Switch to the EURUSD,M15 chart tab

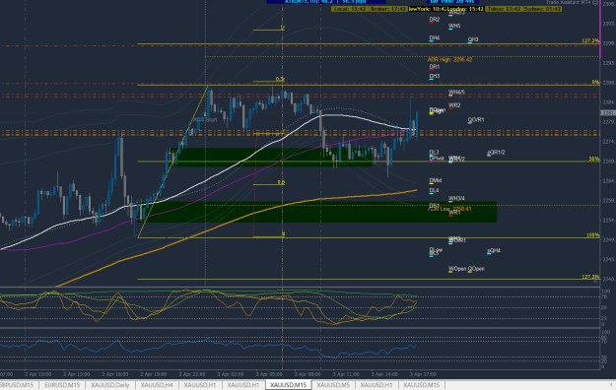coord(62,385)
